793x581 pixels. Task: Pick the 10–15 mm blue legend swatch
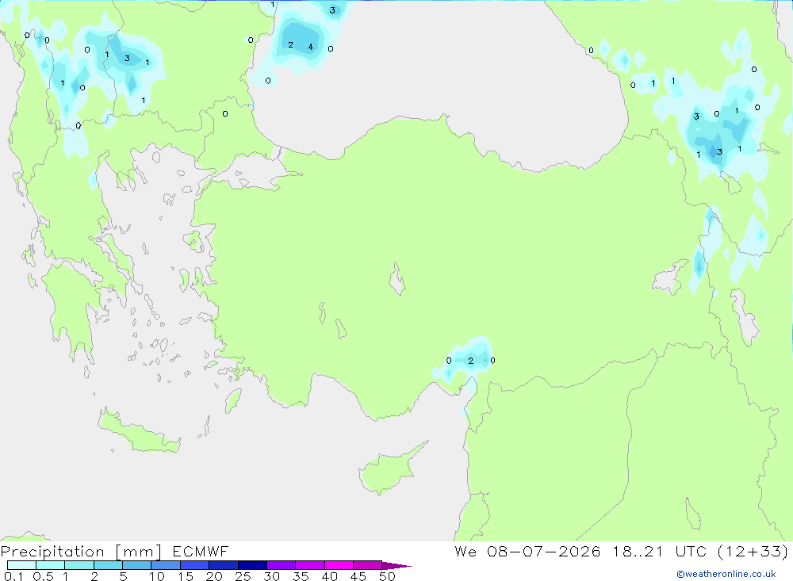(x=166, y=565)
